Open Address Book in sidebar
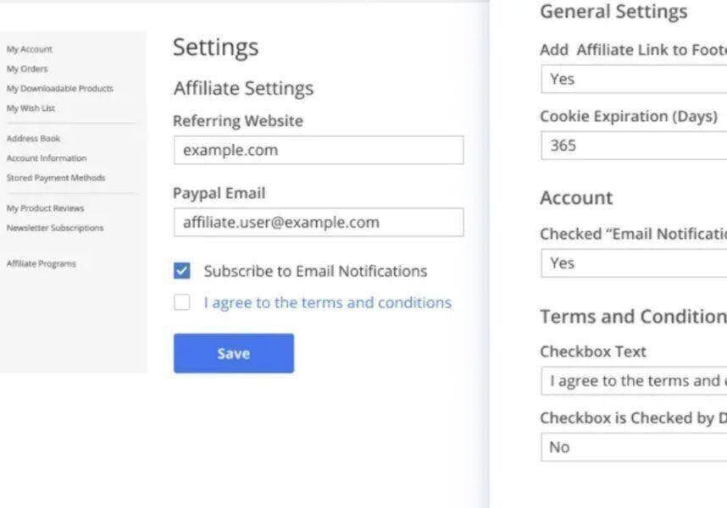727x508 pixels. [34, 138]
